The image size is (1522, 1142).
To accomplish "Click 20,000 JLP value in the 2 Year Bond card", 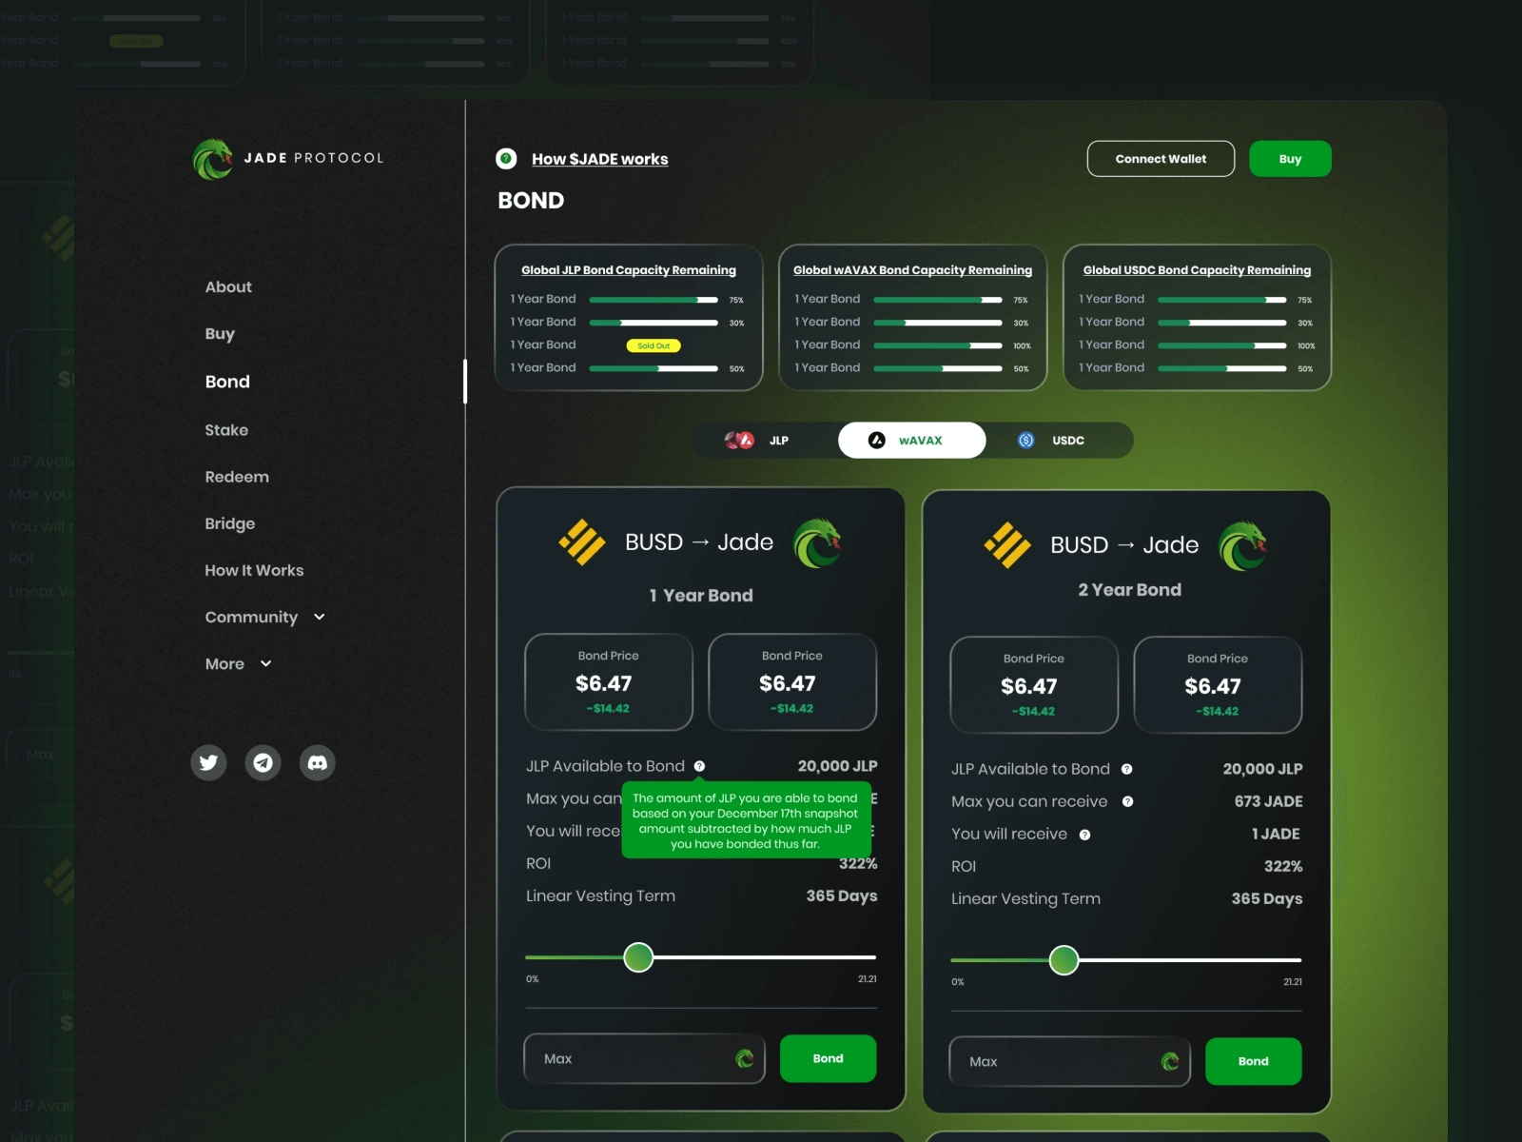I will point(1263,769).
